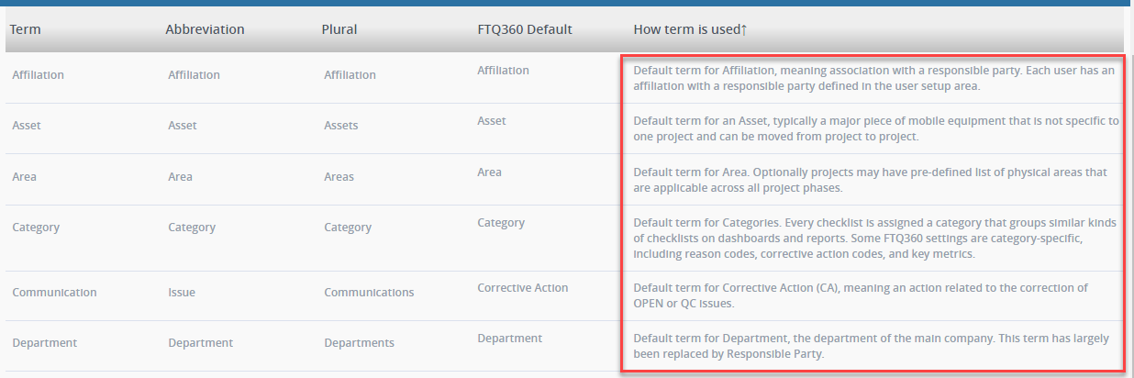Viewport: 1134px width, 378px height.
Task: Click the 'Departments' plural cell
Action: coord(359,343)
